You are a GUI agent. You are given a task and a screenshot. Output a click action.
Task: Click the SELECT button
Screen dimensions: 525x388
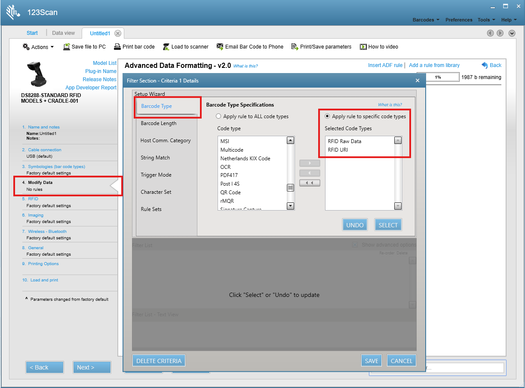click(x=388, y=225)
